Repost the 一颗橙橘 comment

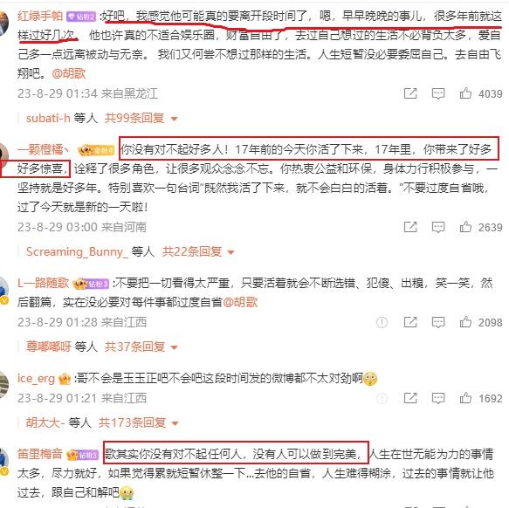410,227
